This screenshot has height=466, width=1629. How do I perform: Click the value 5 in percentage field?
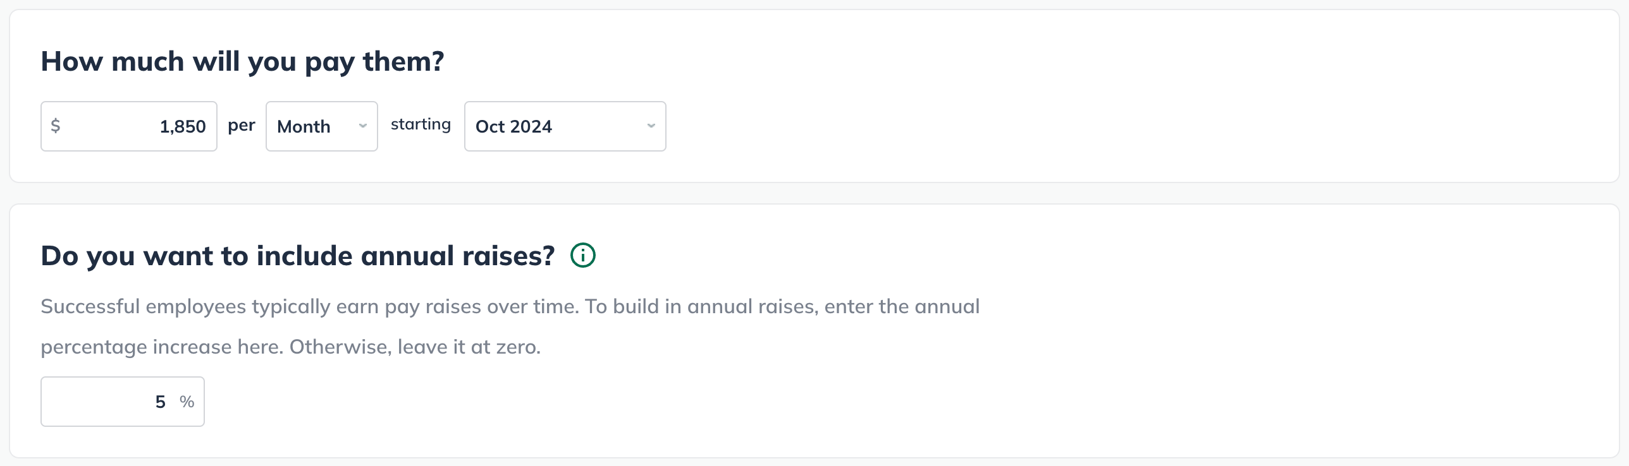[x=161, y=402]
